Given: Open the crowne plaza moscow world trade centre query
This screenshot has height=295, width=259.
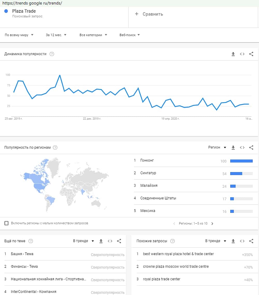Looking at the screenshot, I should (176, 267).
